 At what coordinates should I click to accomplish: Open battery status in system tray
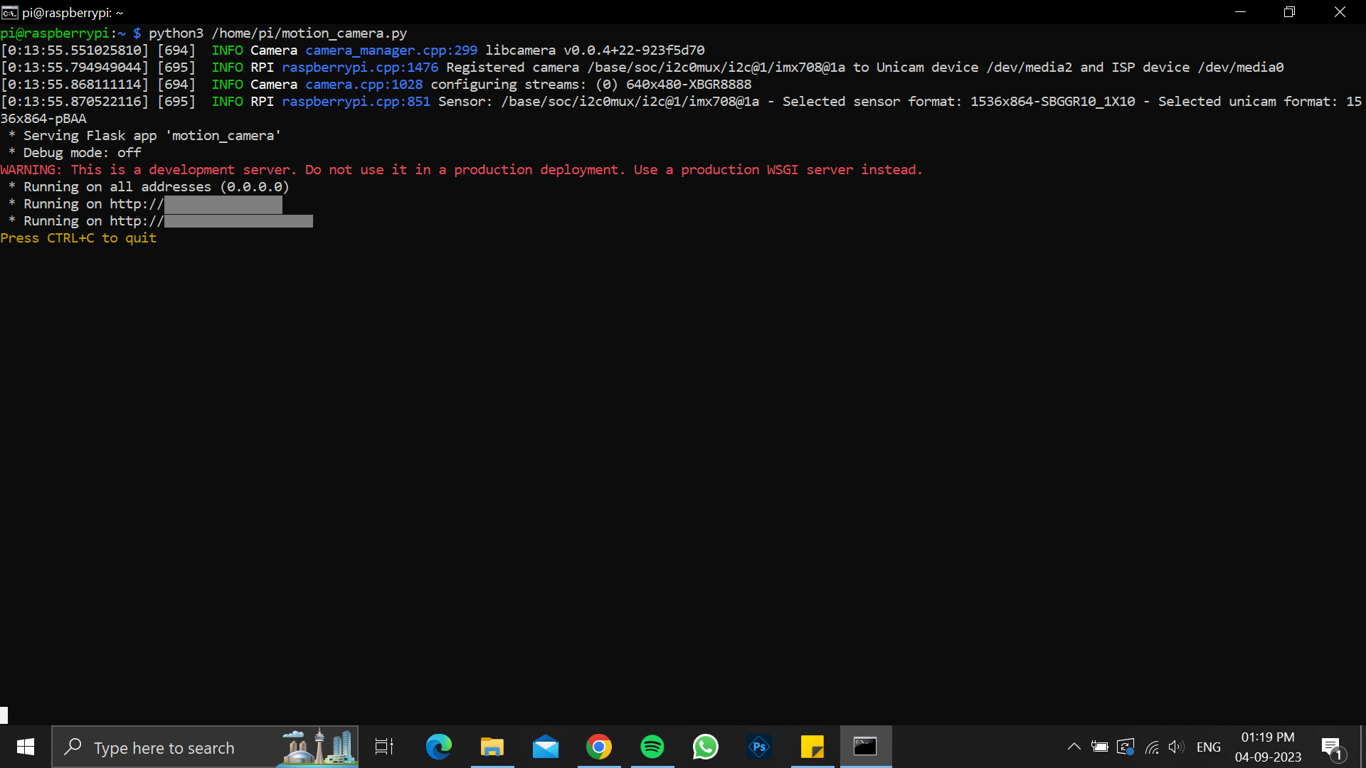pos(1100,747)
